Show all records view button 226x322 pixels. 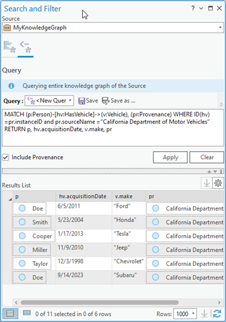point(10,314)
